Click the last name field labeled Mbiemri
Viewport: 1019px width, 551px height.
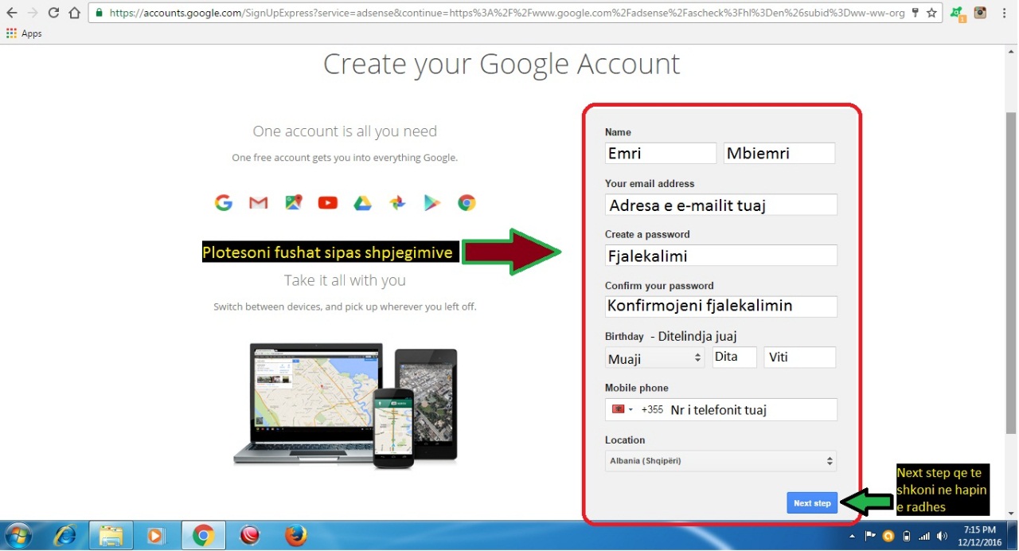click(779, 153)
